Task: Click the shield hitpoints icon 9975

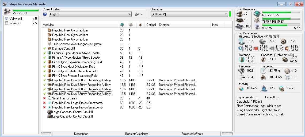Action: pyautogui.click(x=242, y=41)
